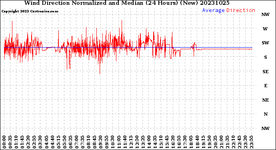Click the 09:20 time axis label
Screen dimensions: 276x150
(100, 142)
